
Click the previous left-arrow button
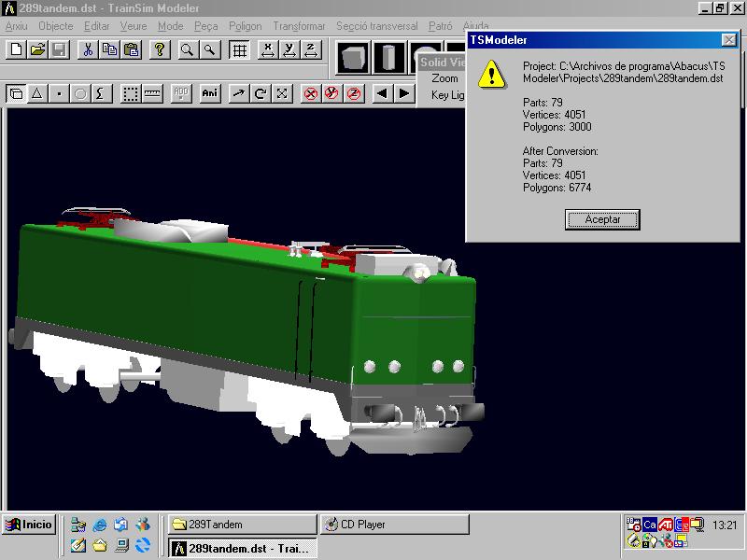tap(382, 93)
